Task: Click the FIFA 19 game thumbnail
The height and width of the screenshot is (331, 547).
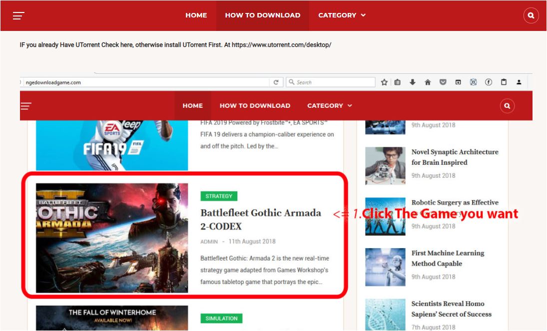Action: pyautogui.click(x=112, y=145)
